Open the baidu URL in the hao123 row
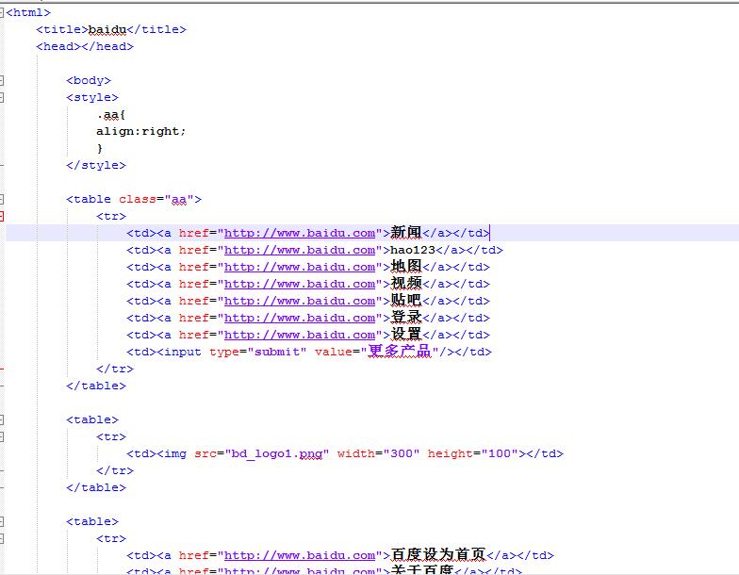 click(300, 251)
